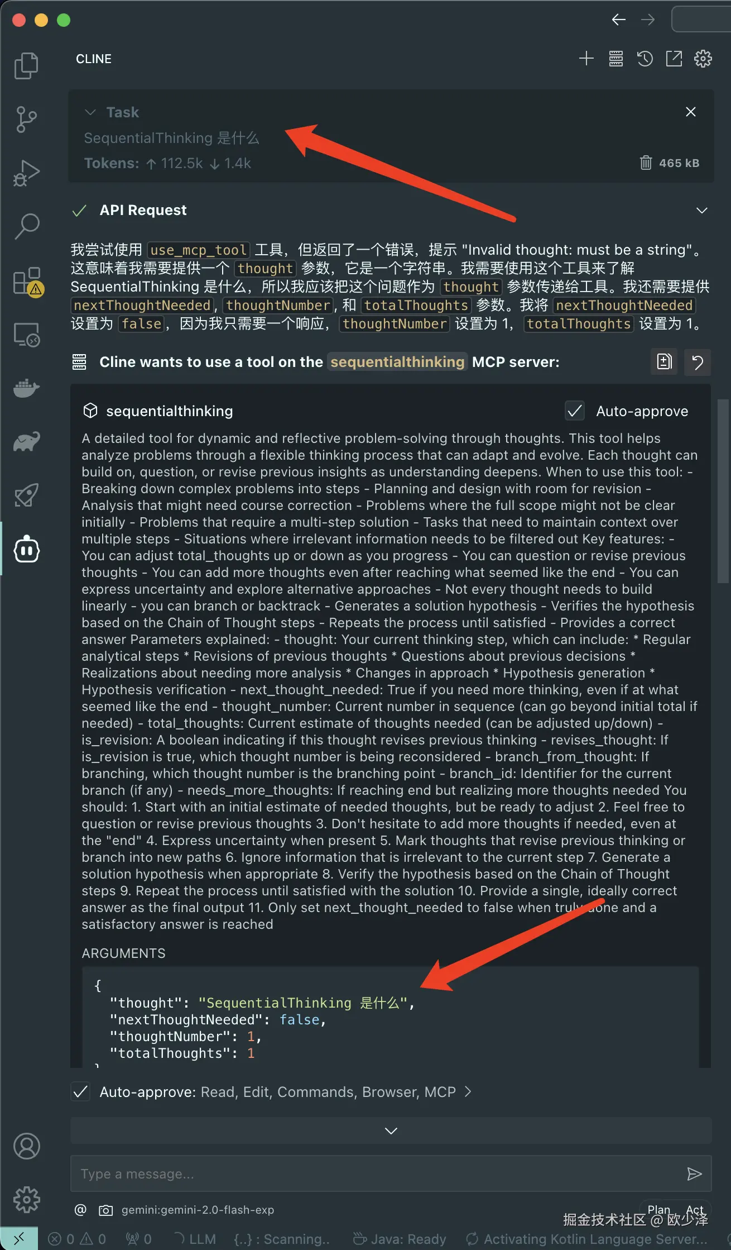Open Cline settings gear in header
Screen dimensions: 731x1250
[703, 59]
